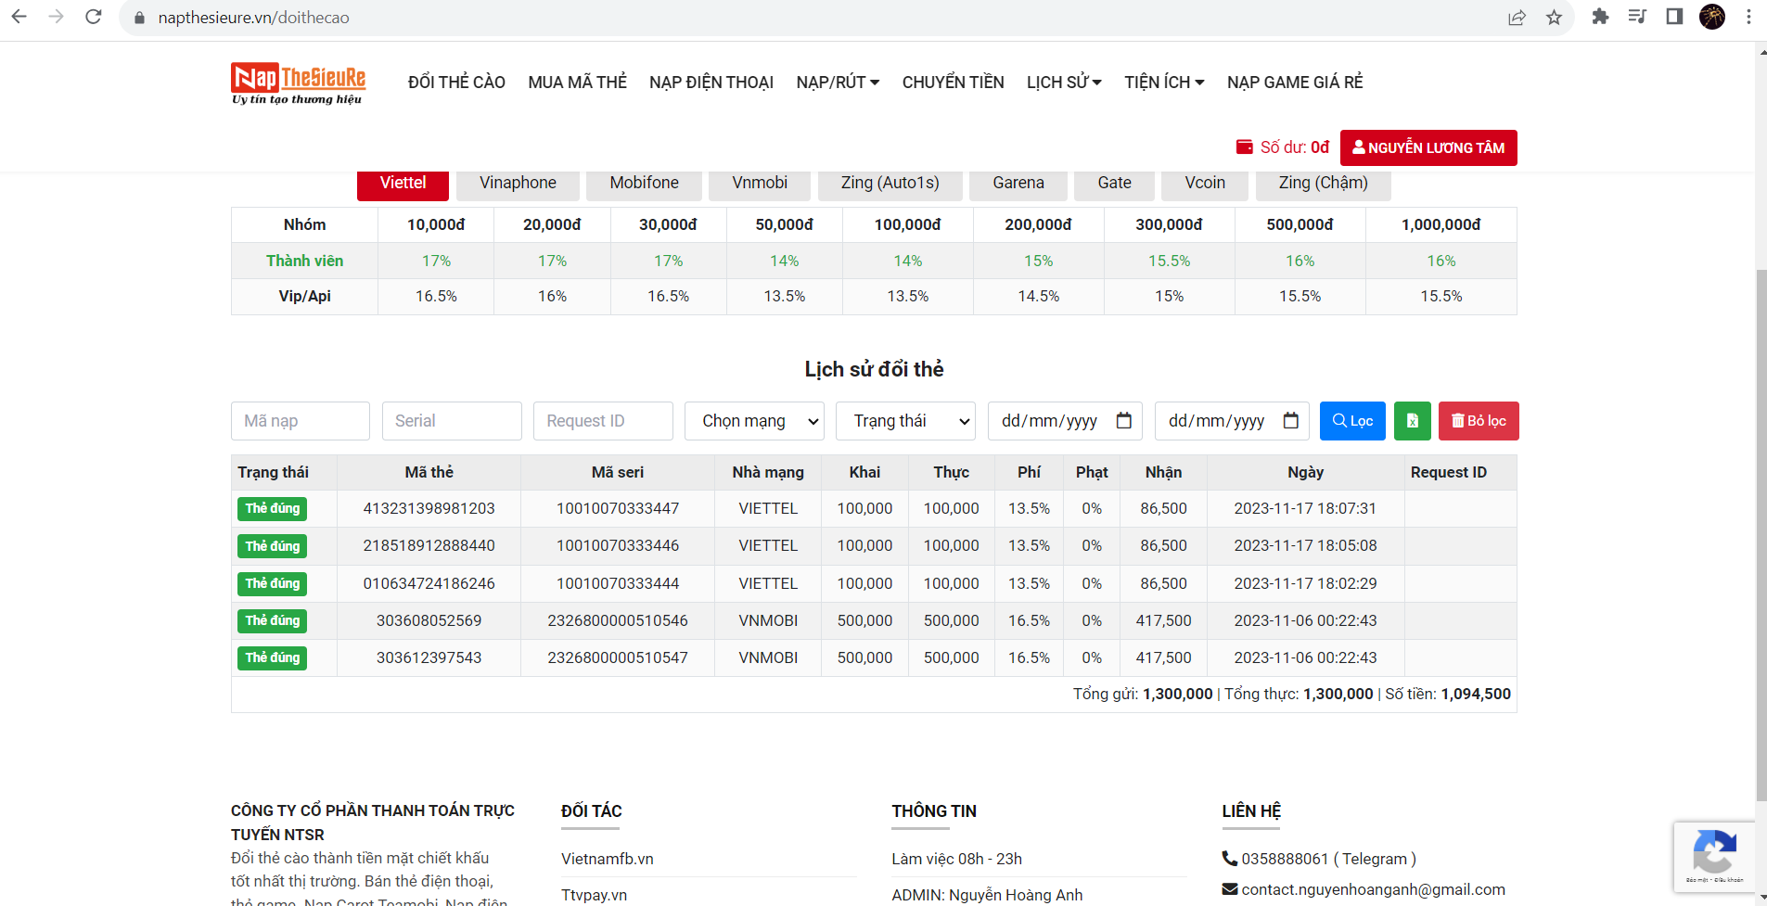Select the Garena rate tab
The height and width of the screenshot is (906, 1767).
pos(1018,183)
